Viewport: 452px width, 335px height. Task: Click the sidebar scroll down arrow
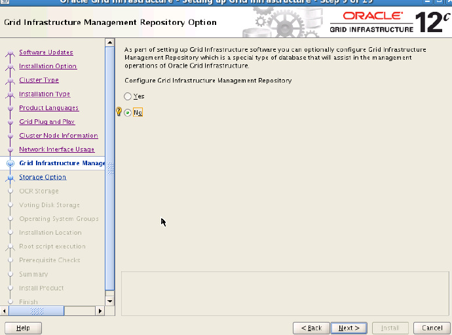[110, 302]
